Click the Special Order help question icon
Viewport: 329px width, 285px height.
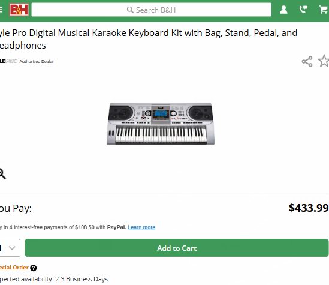34,268
